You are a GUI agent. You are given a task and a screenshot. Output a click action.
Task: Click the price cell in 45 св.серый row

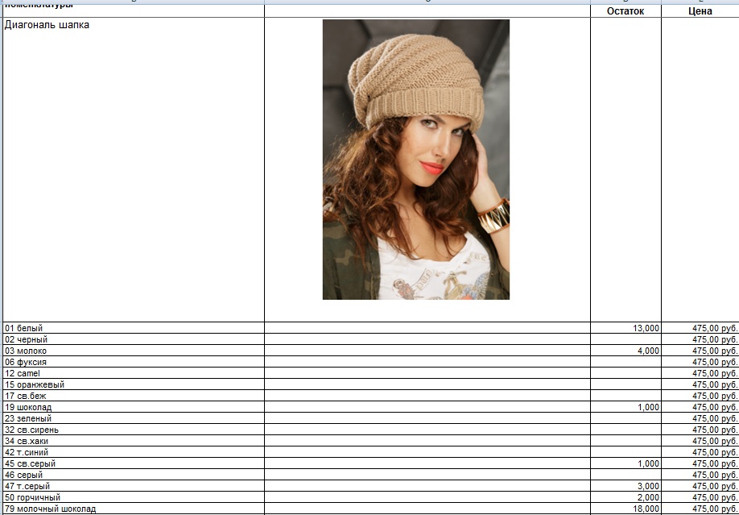coord(700,464)
